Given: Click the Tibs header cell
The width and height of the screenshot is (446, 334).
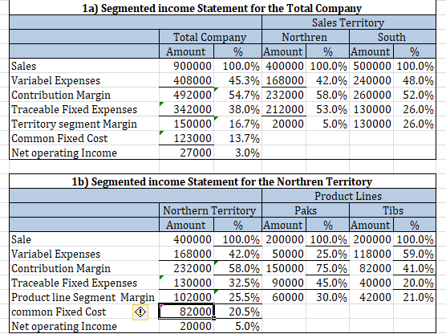Looking at the screenshot, I should coord(392,210).
